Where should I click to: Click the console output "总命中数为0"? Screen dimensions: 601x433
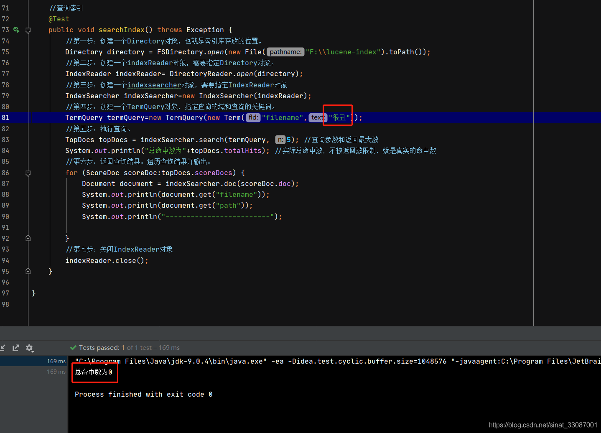94,372
